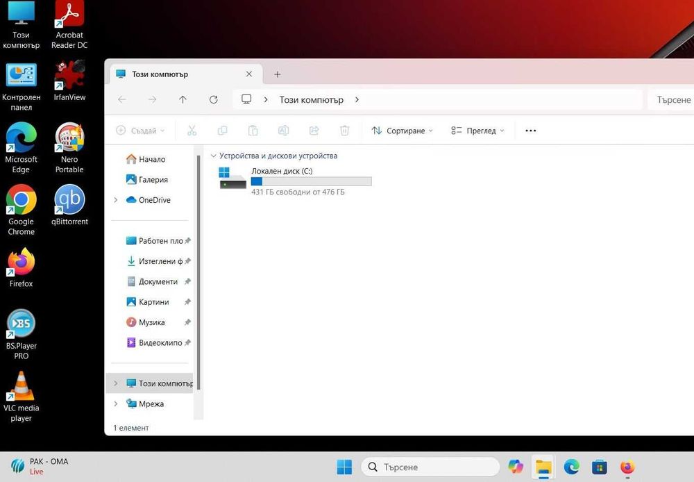This screenshot has height=482, width=694.
Task: Click the Cut scissors icon in the toolbar
Action: (x=192, y=131)
